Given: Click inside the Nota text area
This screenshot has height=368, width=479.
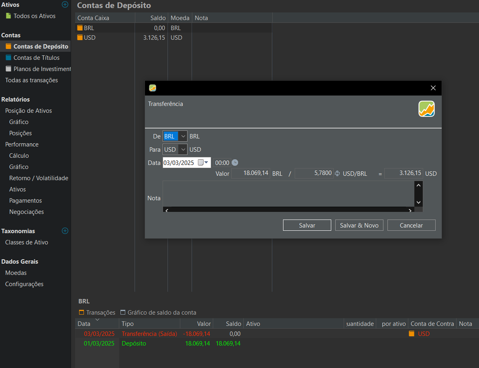Looking at the screenshot, I should 288,193.
